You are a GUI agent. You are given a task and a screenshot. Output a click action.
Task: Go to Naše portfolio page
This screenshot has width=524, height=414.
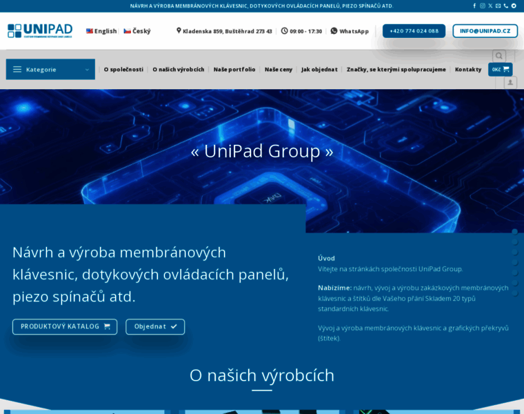coord(234,70)
